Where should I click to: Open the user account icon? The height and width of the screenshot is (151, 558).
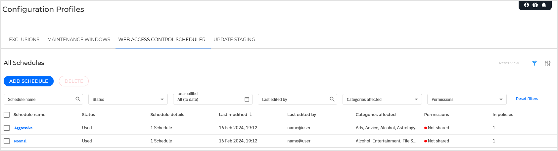click(x=527, y=5)
